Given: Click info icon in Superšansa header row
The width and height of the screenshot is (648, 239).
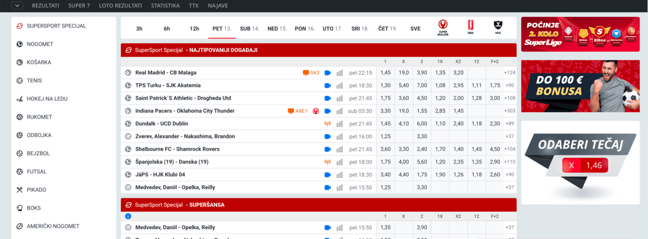Looking at the screenshot, I should [128, 216].
